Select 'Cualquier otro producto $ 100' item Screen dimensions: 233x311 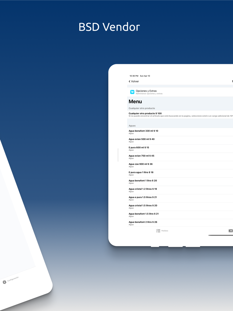(180, 115)
